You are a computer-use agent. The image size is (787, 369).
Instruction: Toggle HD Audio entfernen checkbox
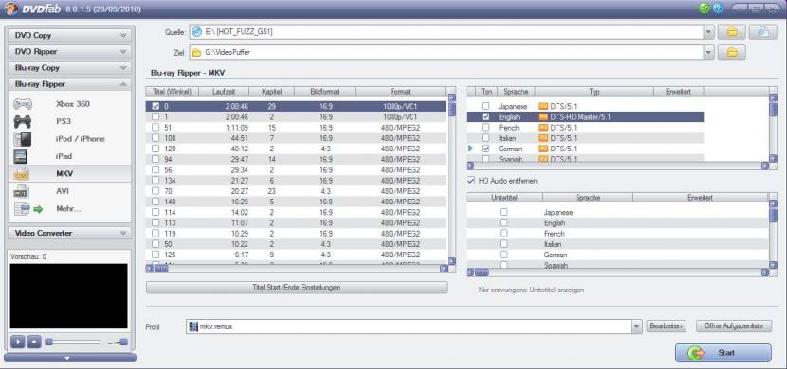point(471,181)
